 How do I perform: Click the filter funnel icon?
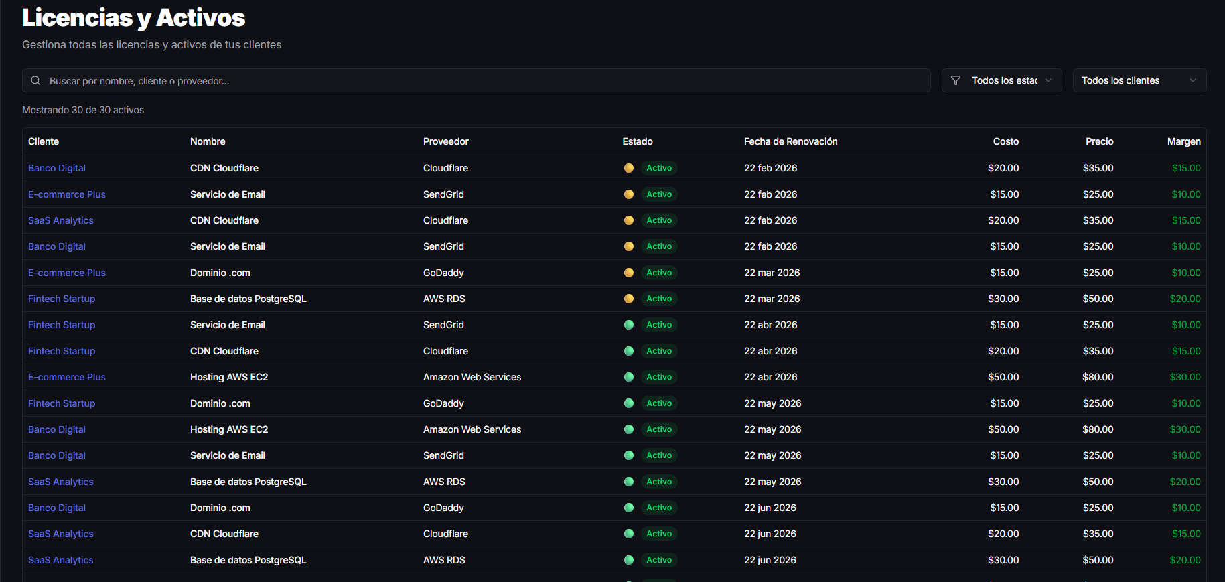(x=956, y=80)
